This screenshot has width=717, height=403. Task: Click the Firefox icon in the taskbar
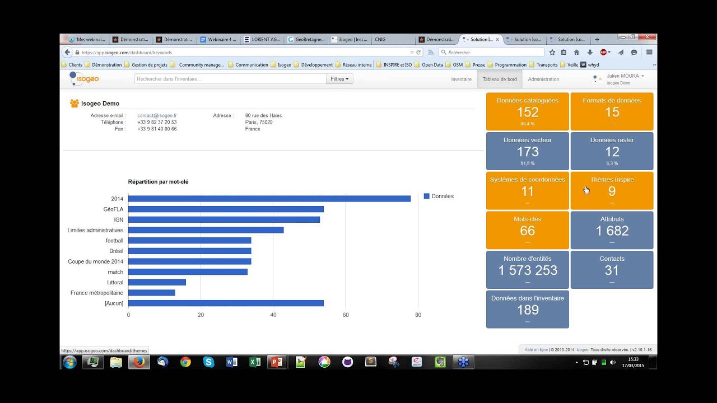(x=139, y=362)
